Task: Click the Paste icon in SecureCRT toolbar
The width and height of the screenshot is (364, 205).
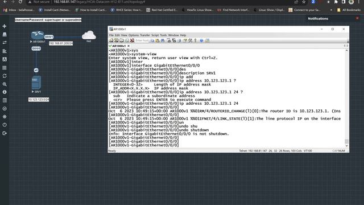Action: (x=158, y=40)
